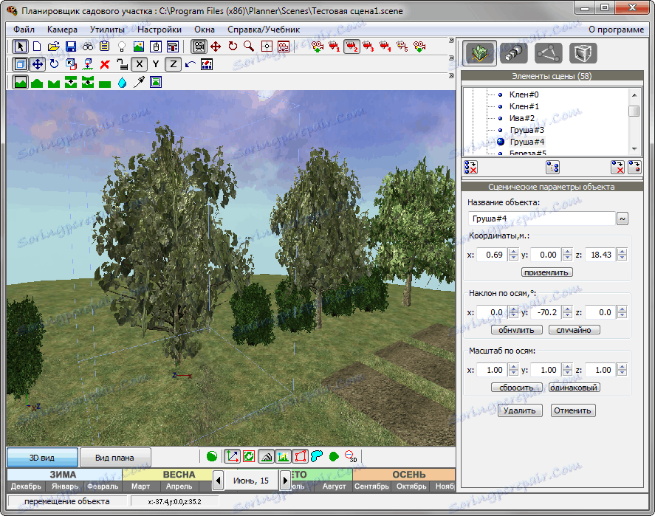Click the binoculars search icon
This screenshot has height=516, width=655.
(88, 47)
